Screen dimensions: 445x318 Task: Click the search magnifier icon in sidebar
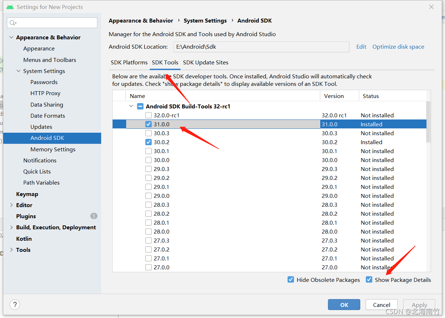13,23
